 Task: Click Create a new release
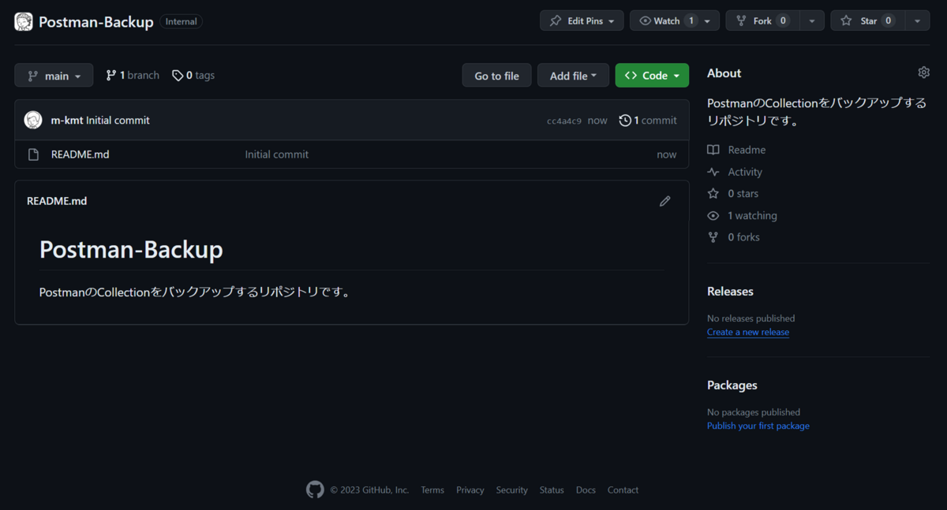[x=748, y=332]
